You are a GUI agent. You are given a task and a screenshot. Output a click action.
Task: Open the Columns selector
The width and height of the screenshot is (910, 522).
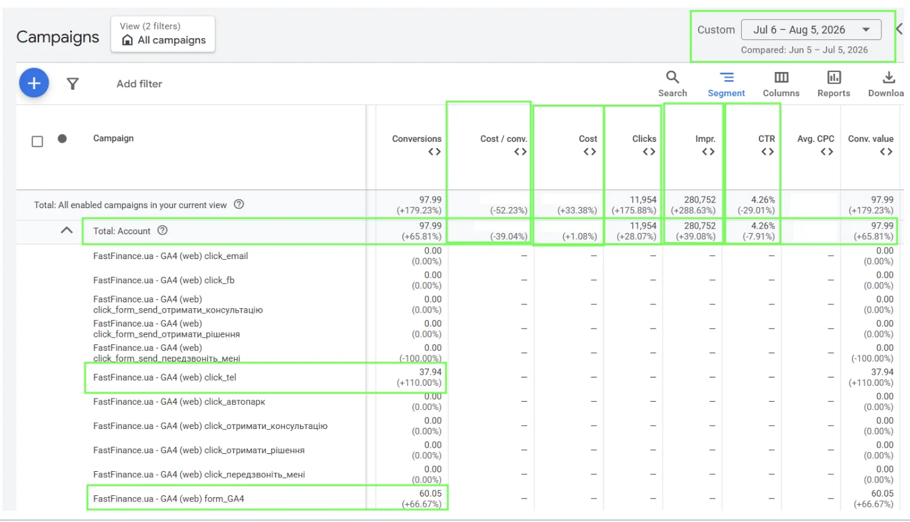(781, 84)
